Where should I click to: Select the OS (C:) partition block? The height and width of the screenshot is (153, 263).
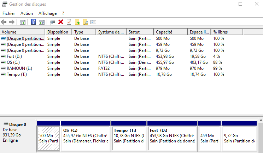pos(86,137)
